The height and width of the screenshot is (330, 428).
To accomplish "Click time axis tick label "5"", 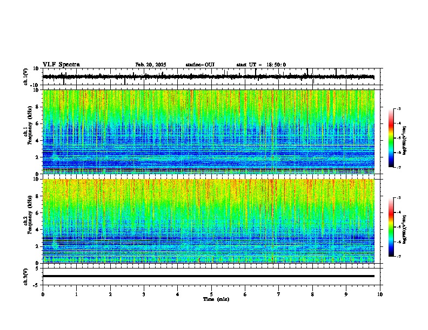I will (x=211, y=294).
